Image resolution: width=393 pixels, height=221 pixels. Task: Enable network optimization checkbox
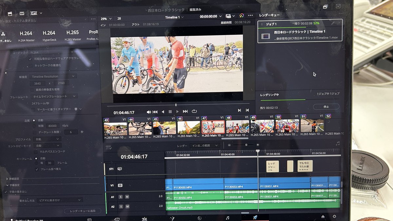tap(30, 66)
